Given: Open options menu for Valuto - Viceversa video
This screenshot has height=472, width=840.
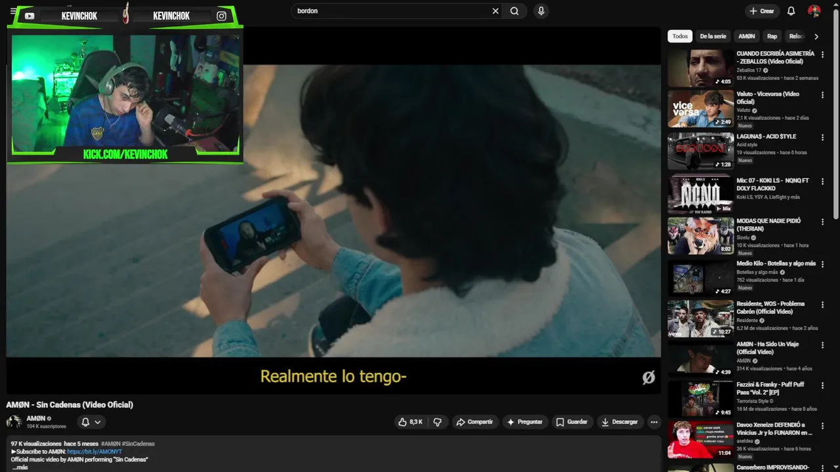Looking at the screenshot, I should coord(822,95).
